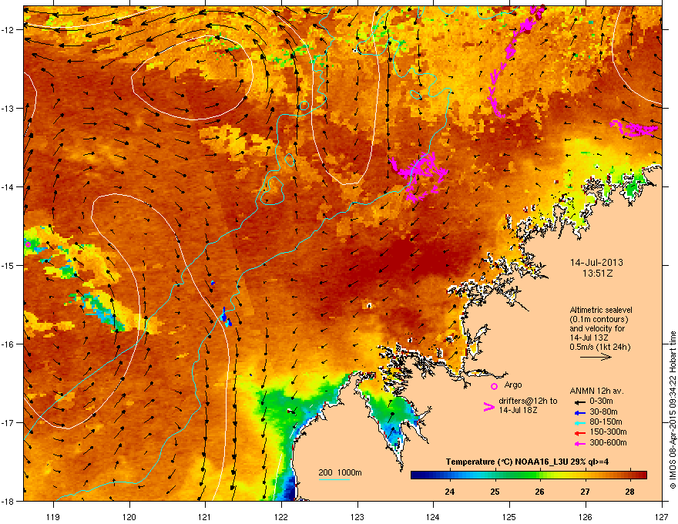The image size is (678, 524).
Task: Click colorbar tick label 26
Action: click(539, 491)
